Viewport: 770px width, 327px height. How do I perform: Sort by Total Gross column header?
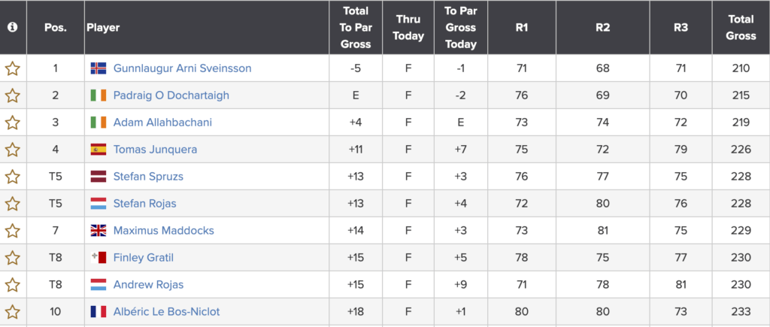coord(741,27)
